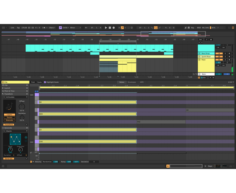Open the orange hamburger menu icon
Image resolution: width=236 pixels, height=193 pixels.
[x=233, y=28]
